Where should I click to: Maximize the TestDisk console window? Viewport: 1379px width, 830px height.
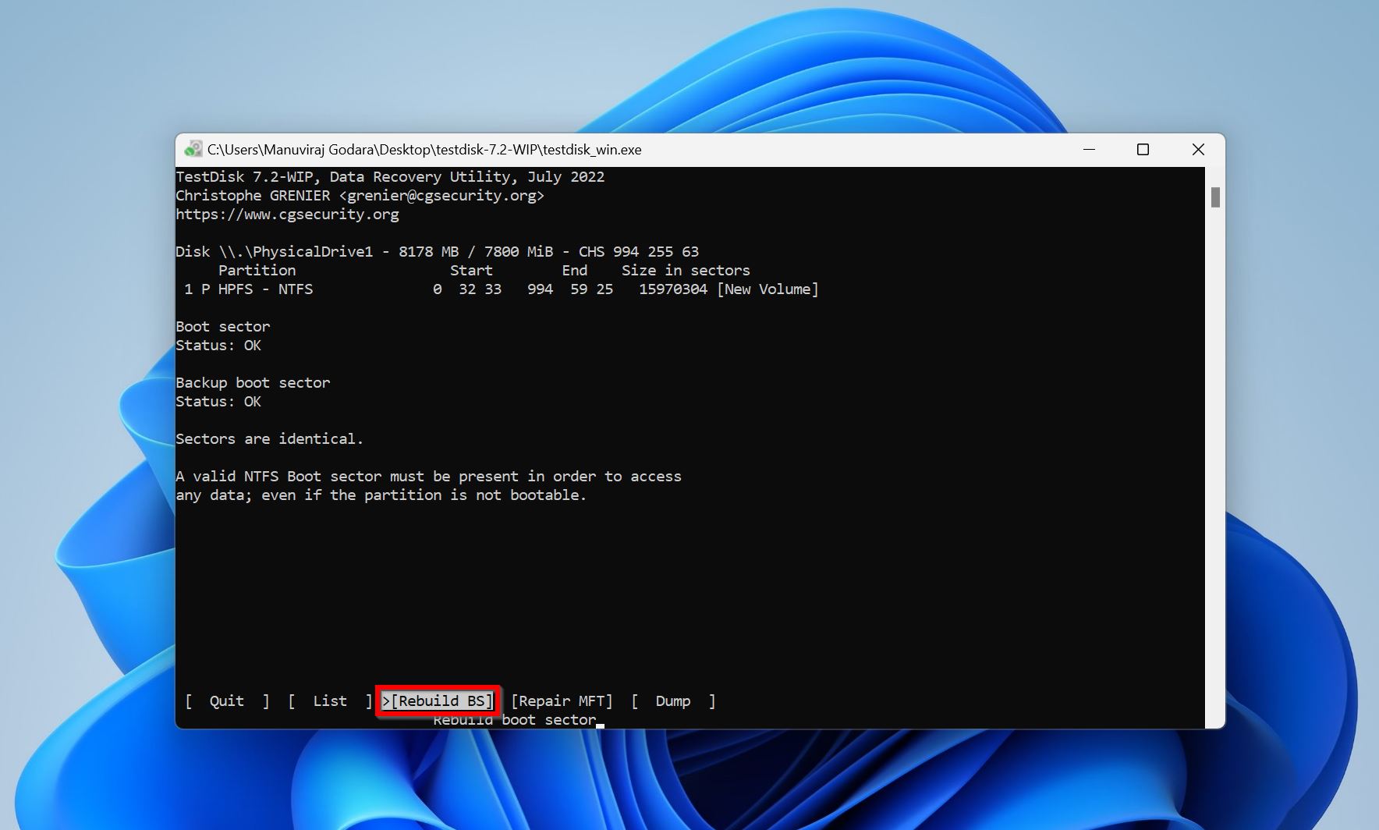pyautogui.click(x=1143, y=150)
